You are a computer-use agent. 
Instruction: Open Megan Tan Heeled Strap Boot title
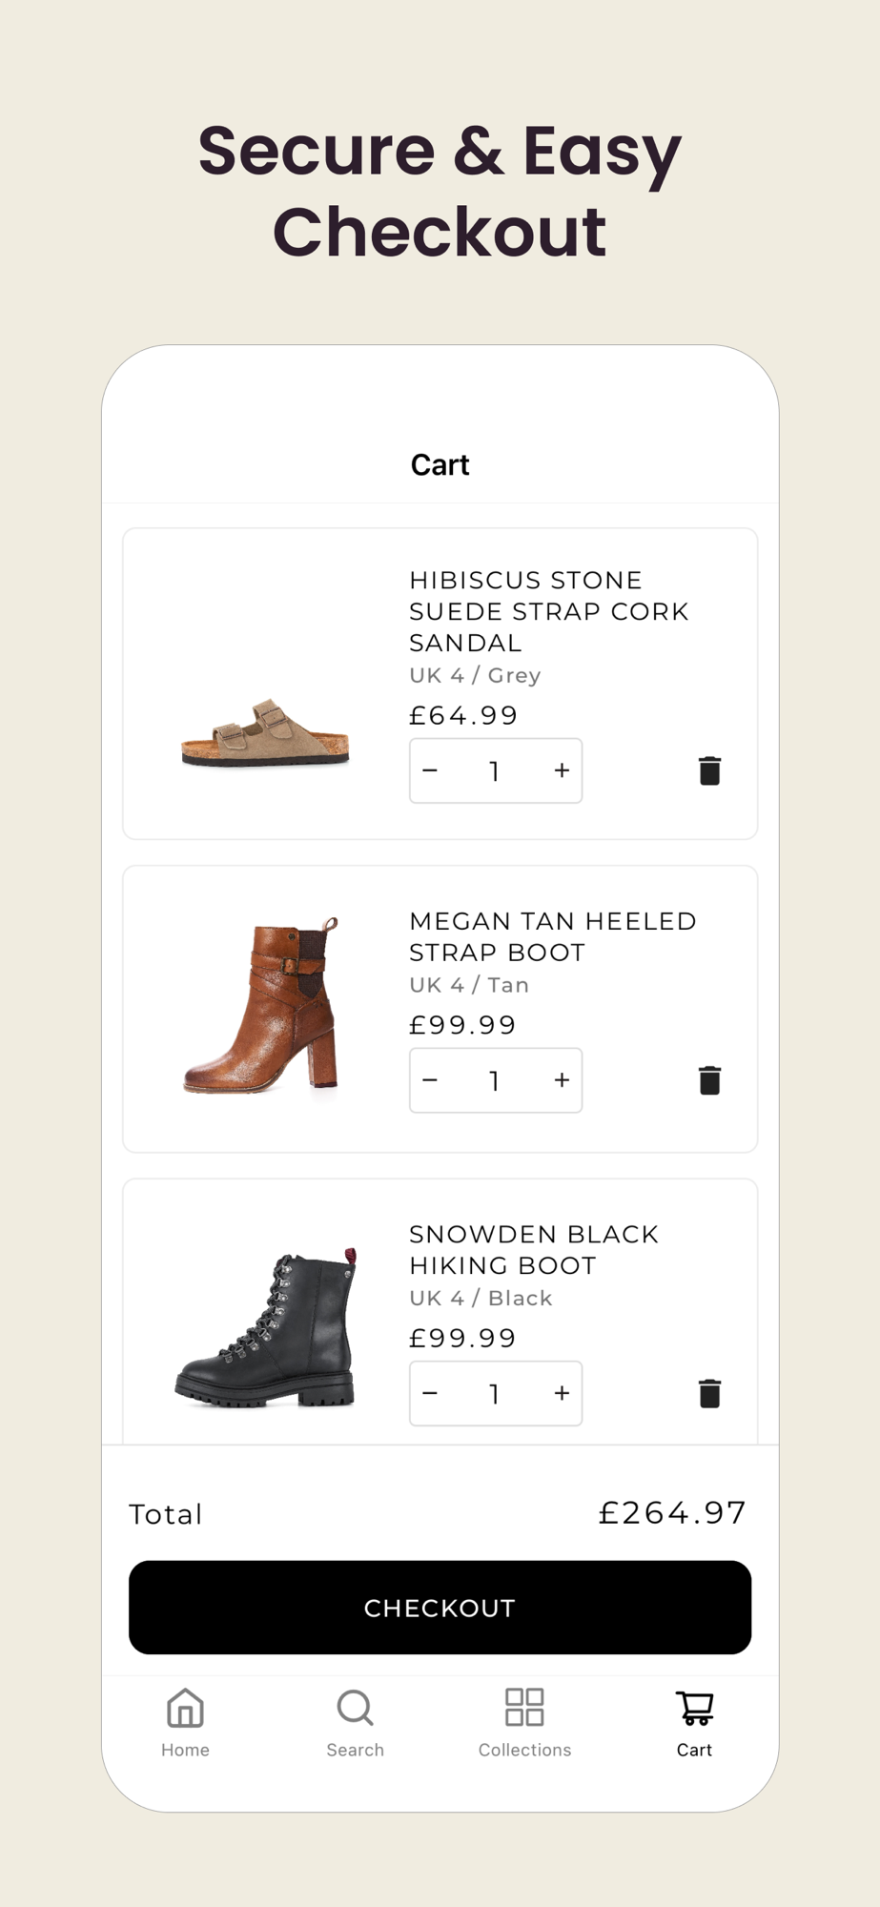pos(552,936)
